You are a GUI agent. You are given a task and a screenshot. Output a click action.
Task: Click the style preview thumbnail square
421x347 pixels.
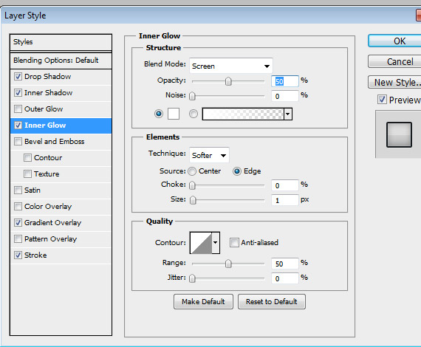(399, 134)
